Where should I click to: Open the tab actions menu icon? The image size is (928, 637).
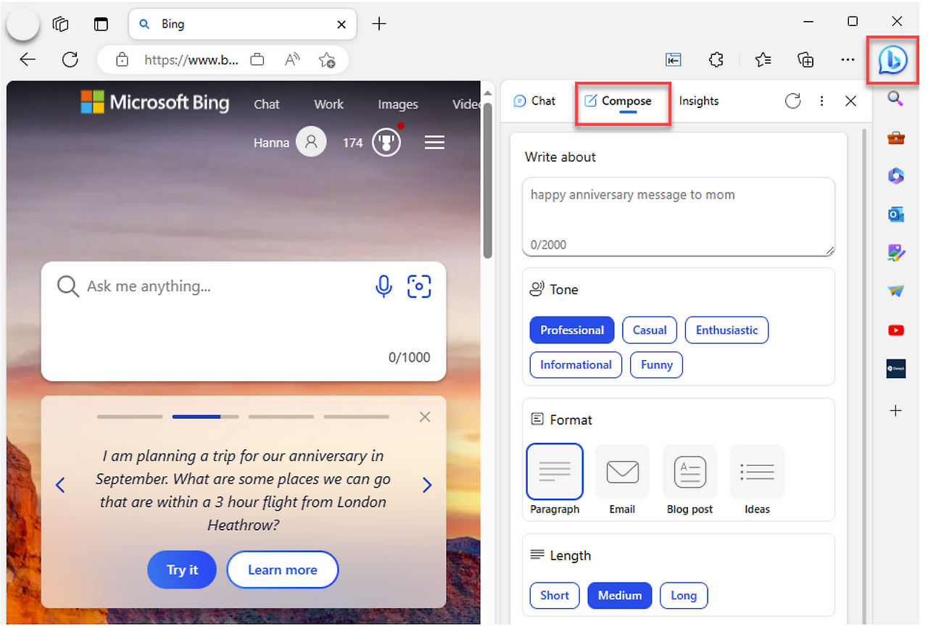(101, 24)
